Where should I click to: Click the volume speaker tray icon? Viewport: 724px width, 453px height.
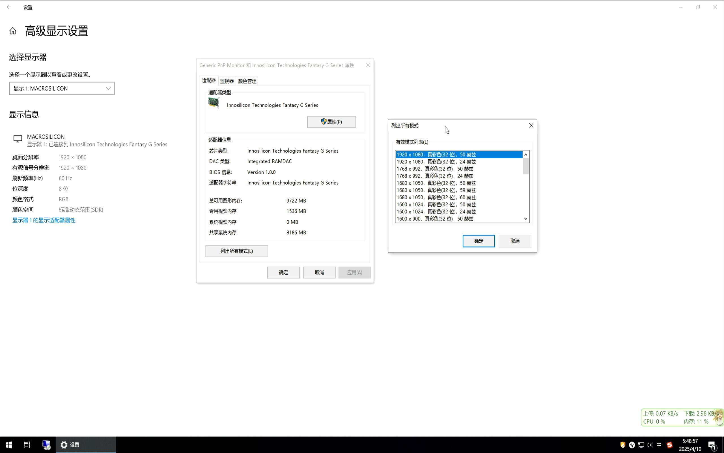650,445
